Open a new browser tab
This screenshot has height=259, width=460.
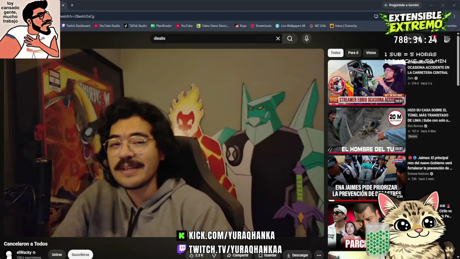pos(72,5)
